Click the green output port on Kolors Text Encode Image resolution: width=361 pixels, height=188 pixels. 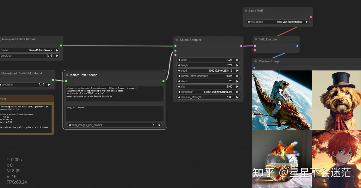click(x=163, y=81)
